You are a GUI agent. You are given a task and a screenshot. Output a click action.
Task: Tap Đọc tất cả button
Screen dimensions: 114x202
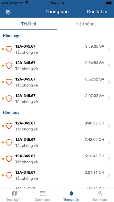pos(98,12)
